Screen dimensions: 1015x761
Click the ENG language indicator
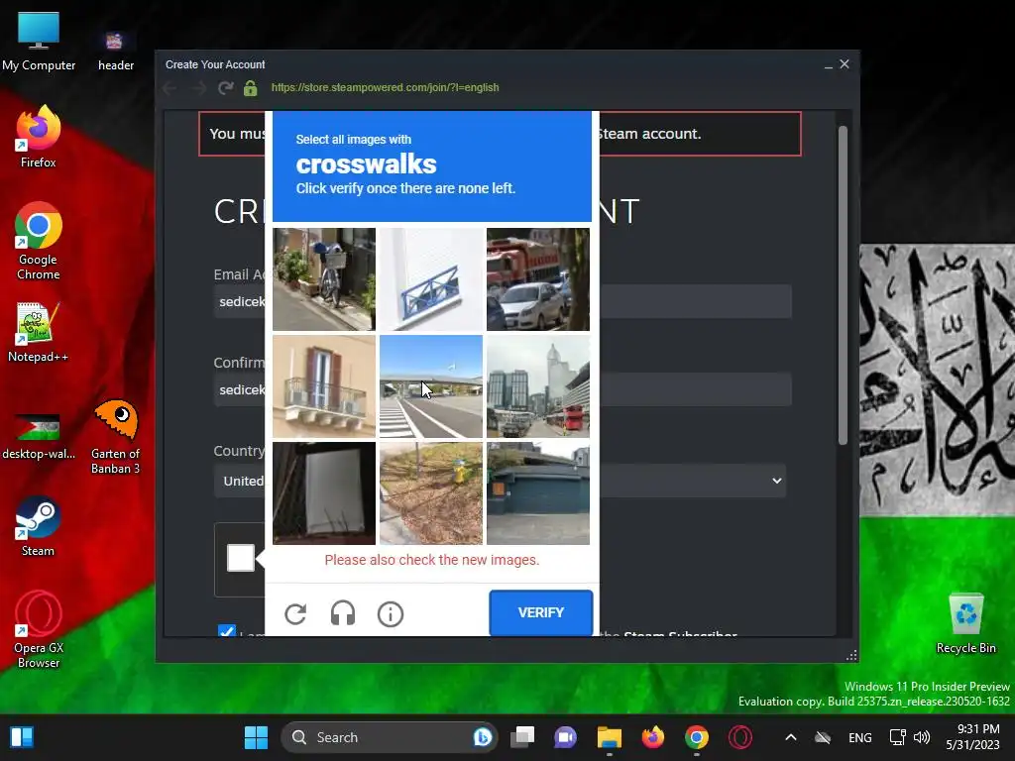tap(859, 737)
